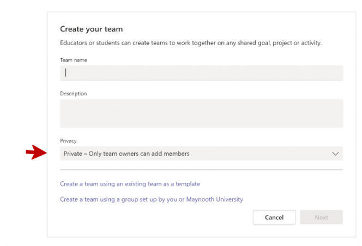Open the Privacy dropdown menu

(x=201, y=153)
